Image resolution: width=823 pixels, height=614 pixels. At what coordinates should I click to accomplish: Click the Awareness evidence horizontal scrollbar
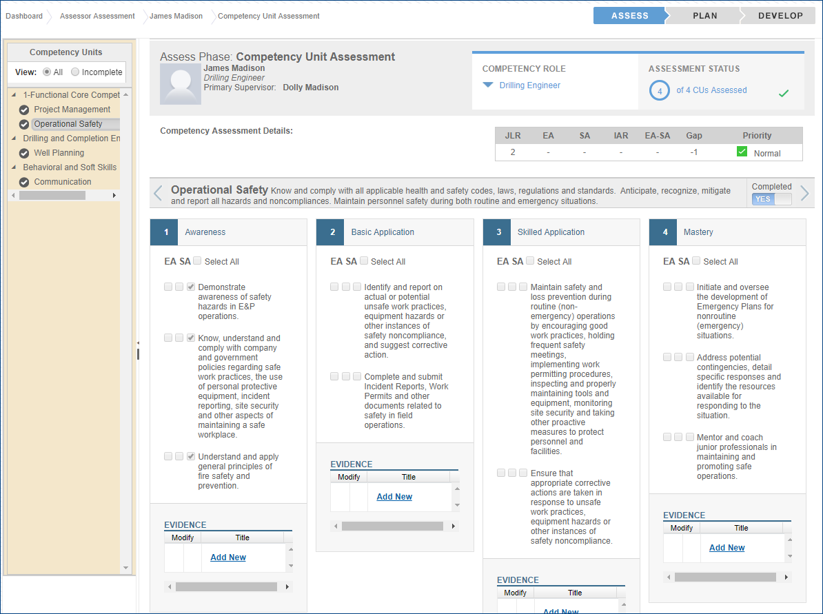[226, 586]
